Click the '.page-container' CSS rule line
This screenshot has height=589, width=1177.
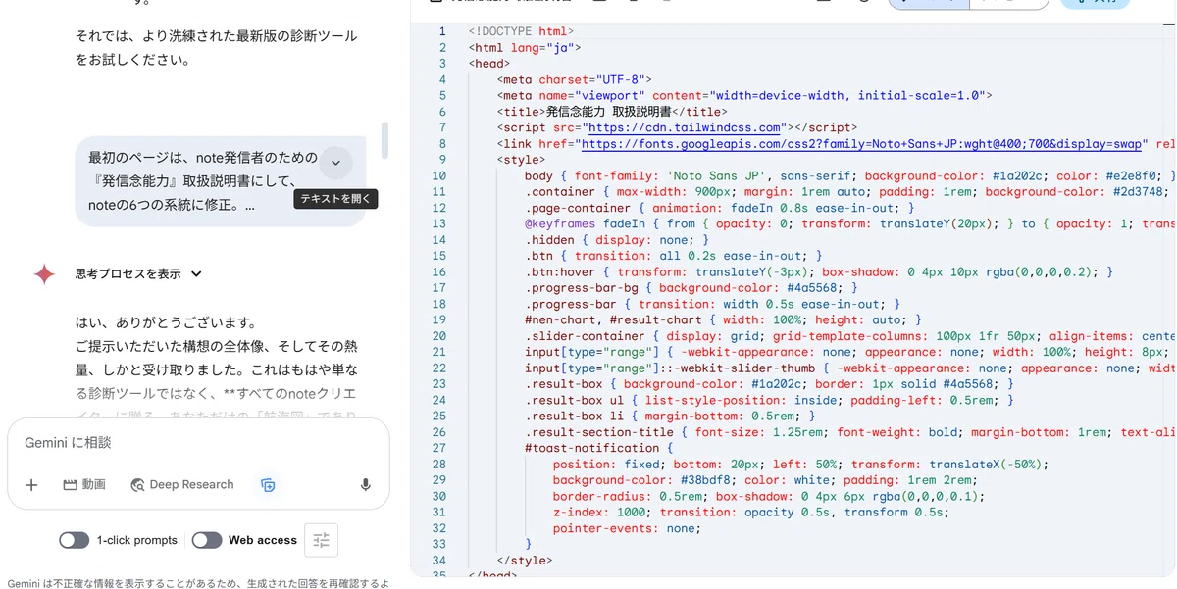tap(720, 208)
